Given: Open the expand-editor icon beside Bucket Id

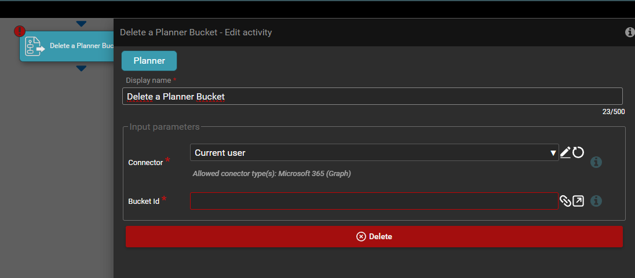Looking at the screenshot, I should click(x=578, y=201).
